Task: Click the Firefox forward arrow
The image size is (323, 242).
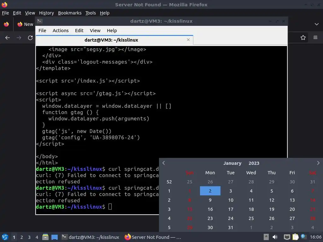Action: click(x=19, y=38)
